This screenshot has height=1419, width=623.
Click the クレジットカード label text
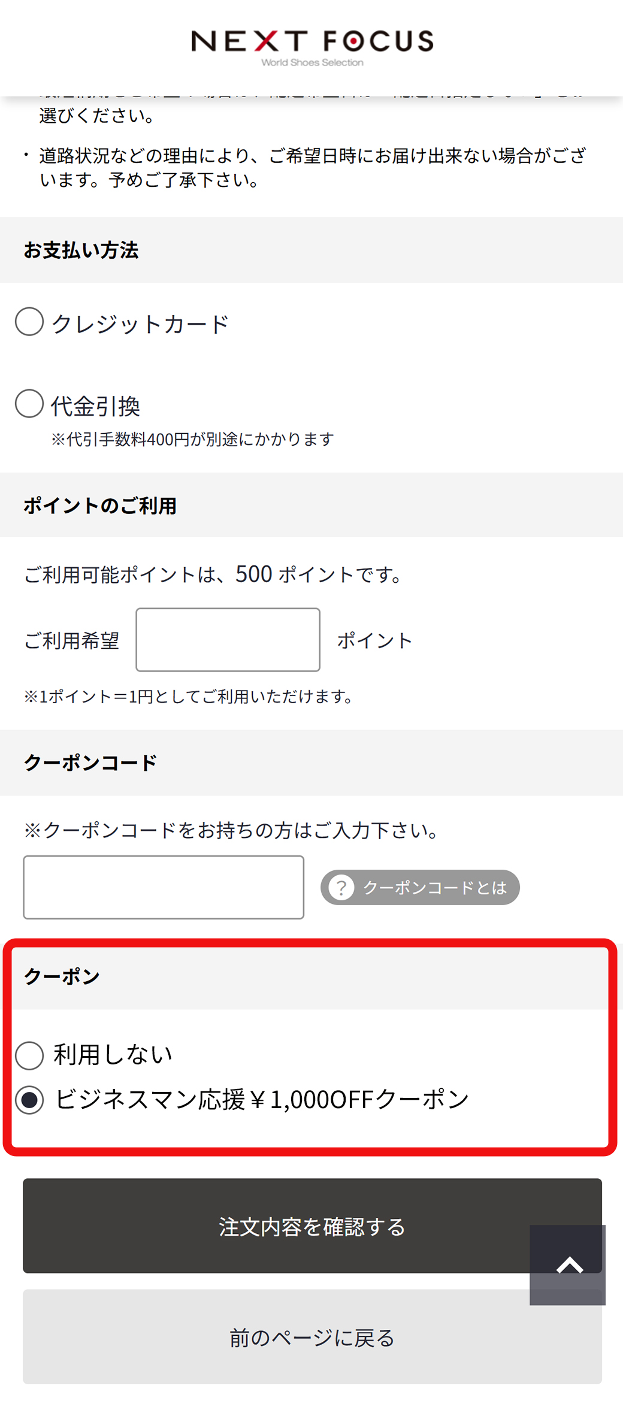[x=141, y=324]
